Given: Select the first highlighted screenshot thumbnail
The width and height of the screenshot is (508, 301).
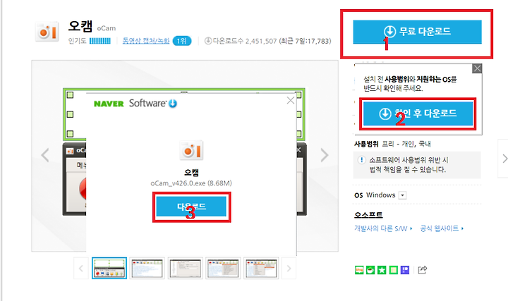Looking at the screenshot, I should coord(109,268).
